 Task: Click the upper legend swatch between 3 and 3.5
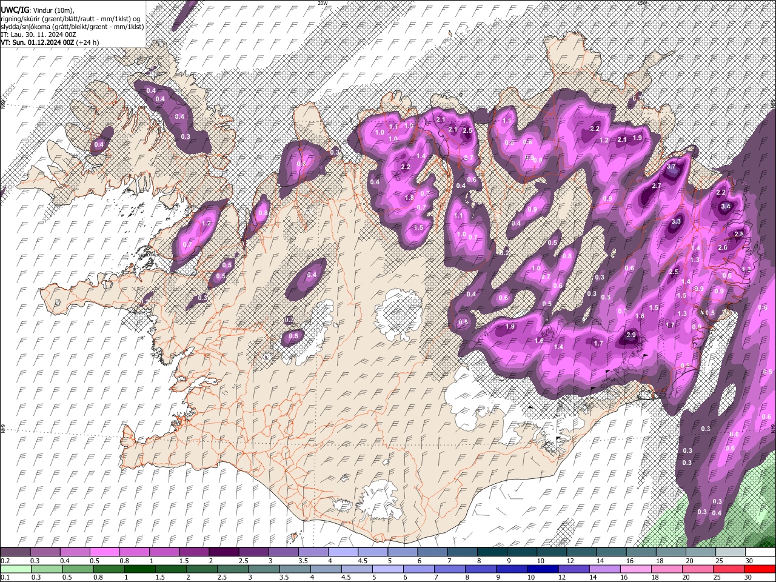[x=283, y=552]
